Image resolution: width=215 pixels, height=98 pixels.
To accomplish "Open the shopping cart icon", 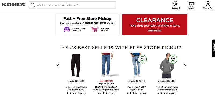I will tap(191, 4).
